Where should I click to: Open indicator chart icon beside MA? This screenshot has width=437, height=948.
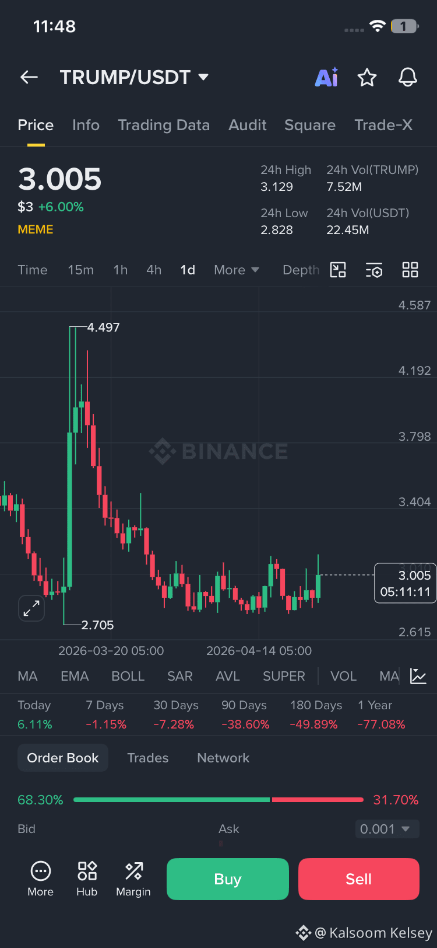pyautogui.click(x=418, y=676)
